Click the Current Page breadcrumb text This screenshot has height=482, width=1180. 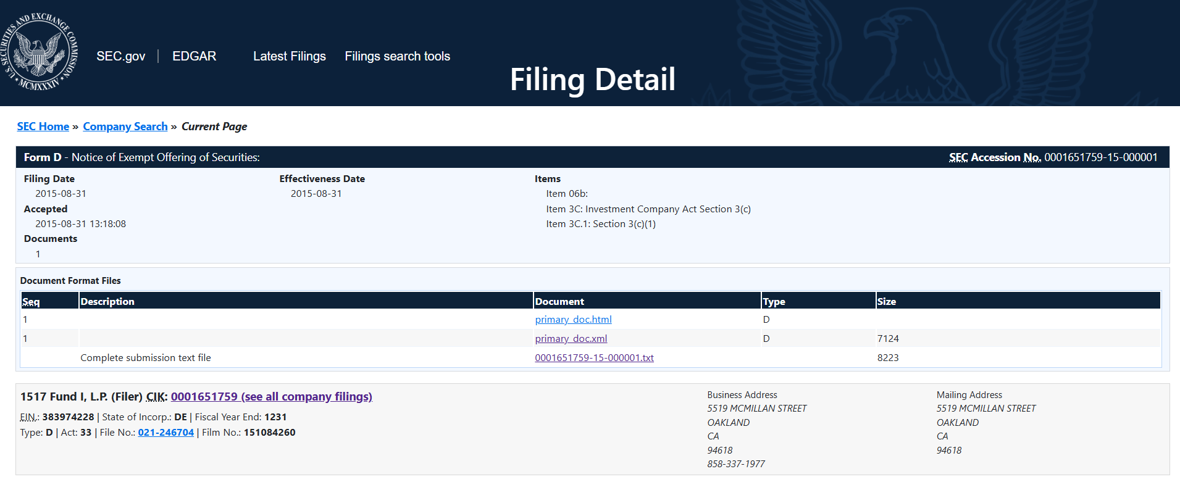[x=214, y=127]
